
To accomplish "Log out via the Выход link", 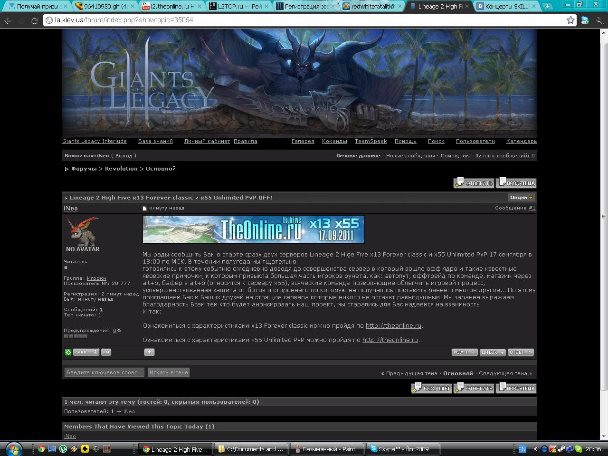I will (x=123, y=156).
